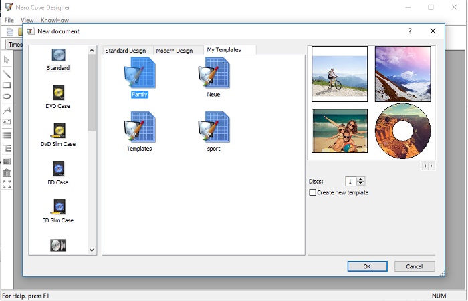Click the beach family preview thumbnail
The height and width of the screenshot is (301, 468).
click(x=340, y=131)
